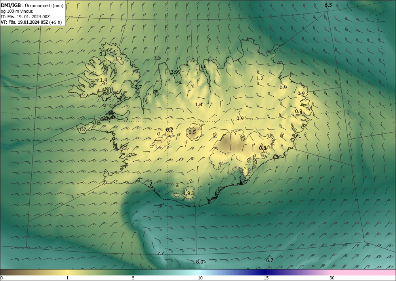The image size is (396, 281).
Task: Click the 3.6 precipitation value
Action: (203, 67)
